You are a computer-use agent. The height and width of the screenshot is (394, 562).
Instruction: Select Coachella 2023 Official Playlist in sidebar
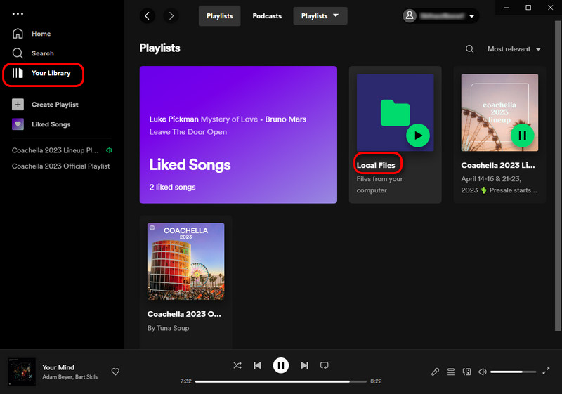pyautogui.click(x=61, y=166)
